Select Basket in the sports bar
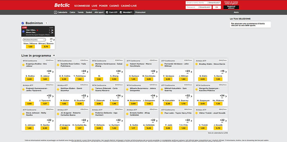The height and width of the screenshot is (142, 287). point(89,13)
